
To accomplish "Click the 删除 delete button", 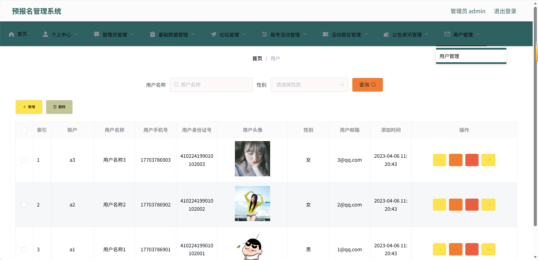I will click(59, 107).
